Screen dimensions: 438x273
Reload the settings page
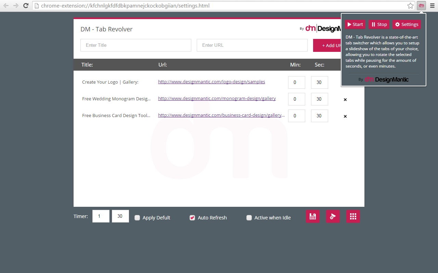point(26,5)
